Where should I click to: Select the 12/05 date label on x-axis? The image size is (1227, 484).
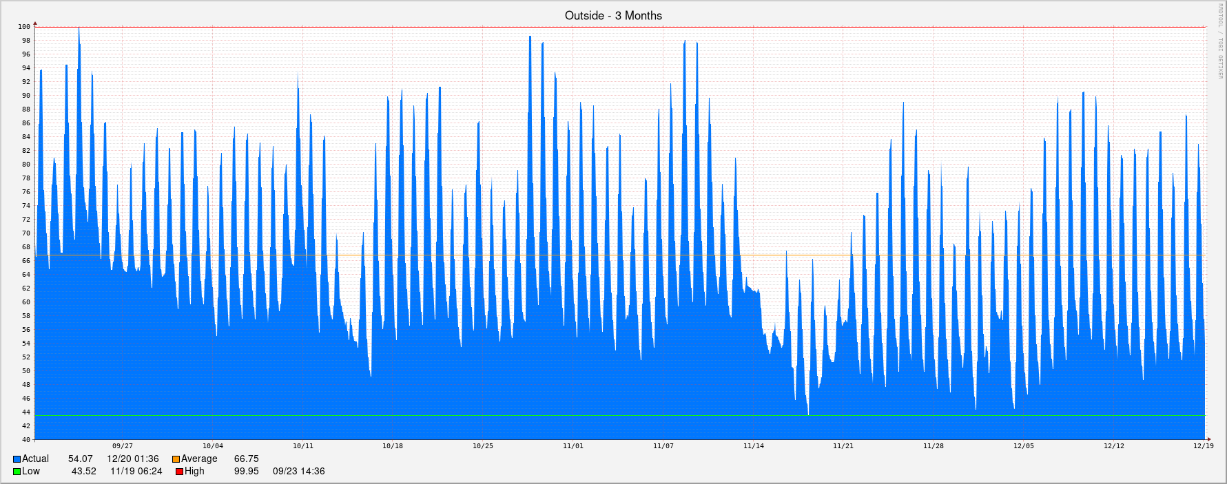[x=1024, y=446]
